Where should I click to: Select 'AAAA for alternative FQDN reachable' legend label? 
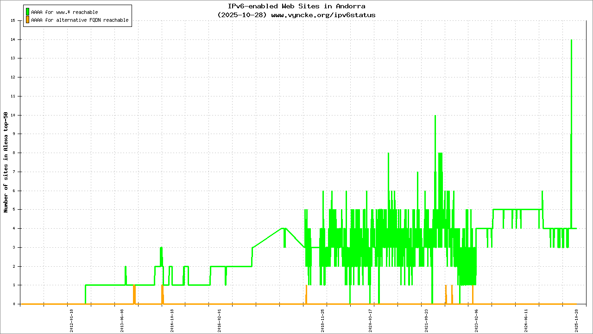pos(80,20)
